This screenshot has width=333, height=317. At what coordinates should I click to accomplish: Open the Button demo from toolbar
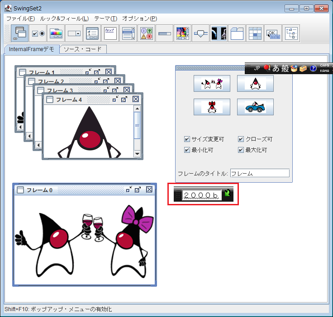pos(38,33)
